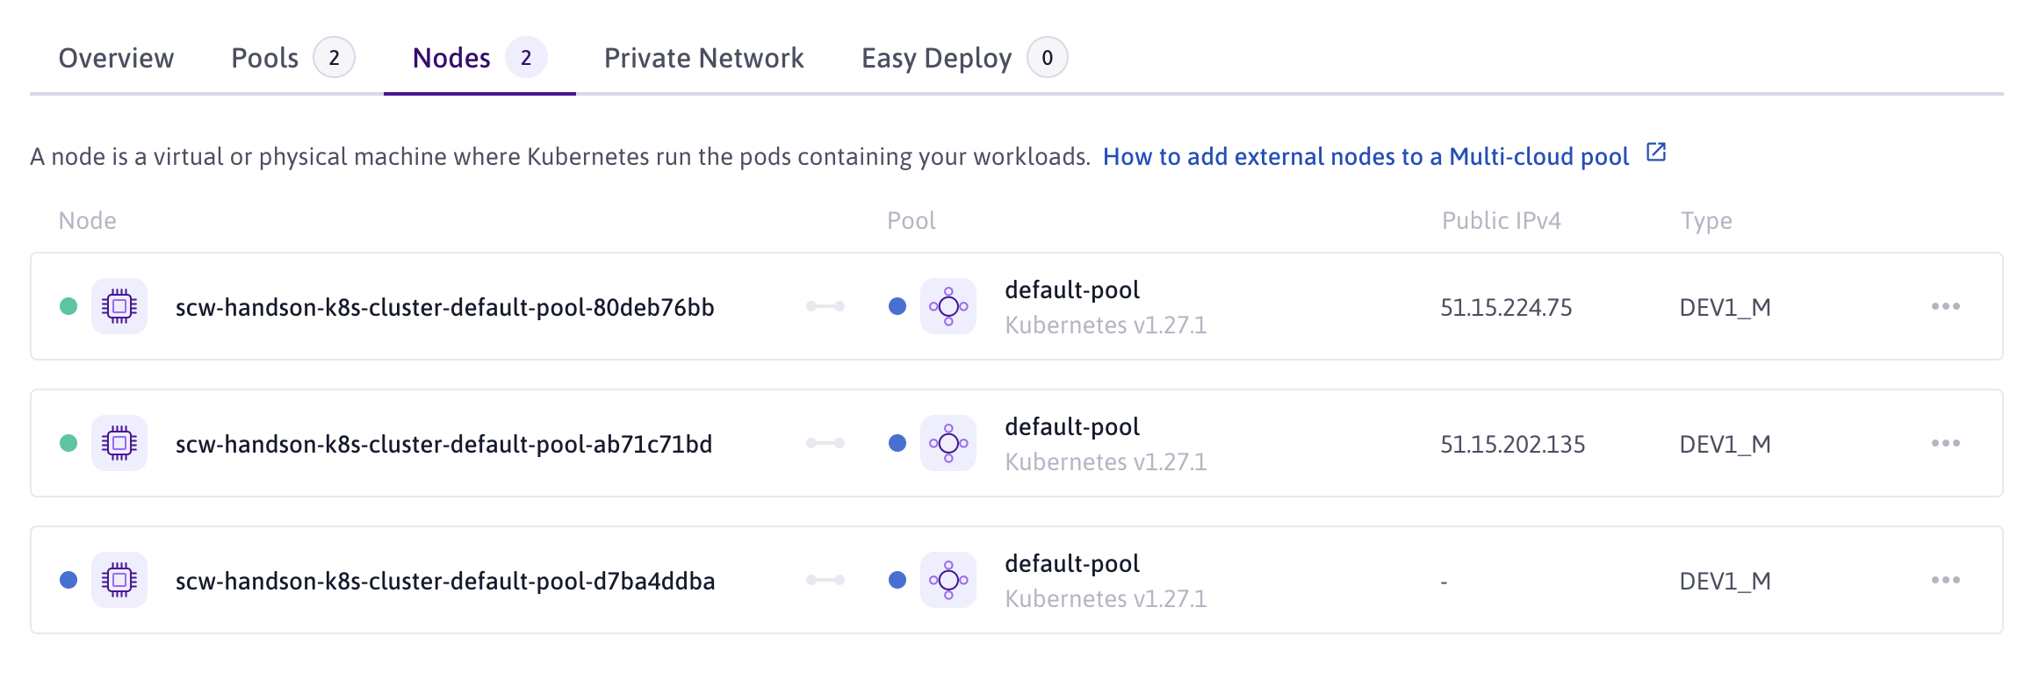This screenshot has width=2032, height=679.
Task: Switch to the Overview tab
Action: pos(116,58)
